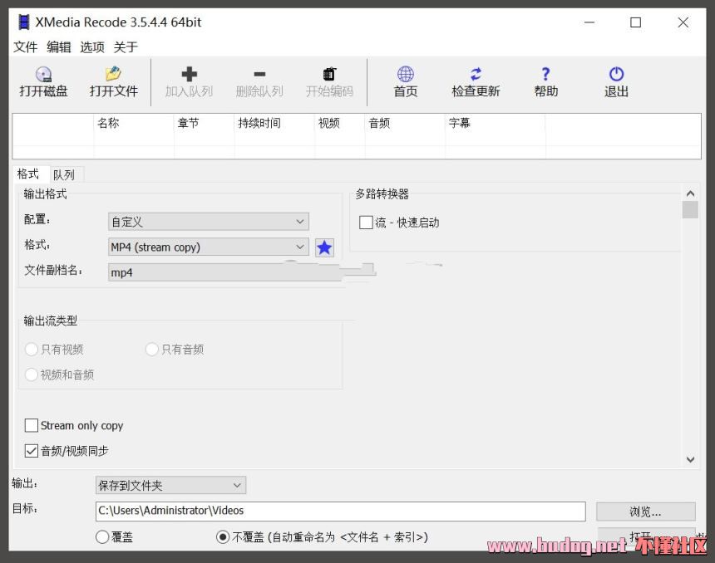Switch to the 队列 tab
This screenshot has width=715, height=563.
coord(64,174)
